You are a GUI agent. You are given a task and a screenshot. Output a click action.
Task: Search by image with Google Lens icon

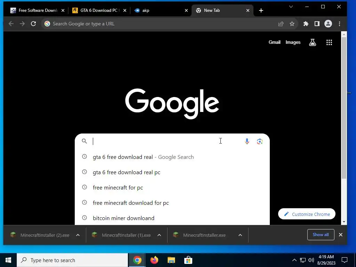[x=260, y=141]
